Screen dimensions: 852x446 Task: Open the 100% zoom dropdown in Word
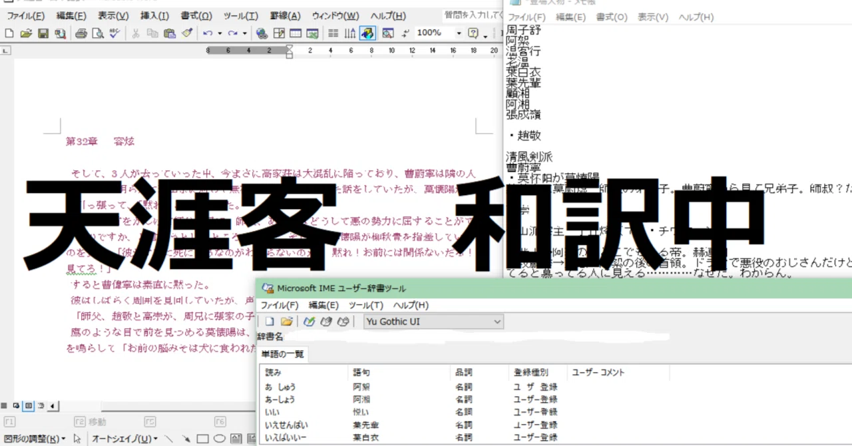point(459,33)
